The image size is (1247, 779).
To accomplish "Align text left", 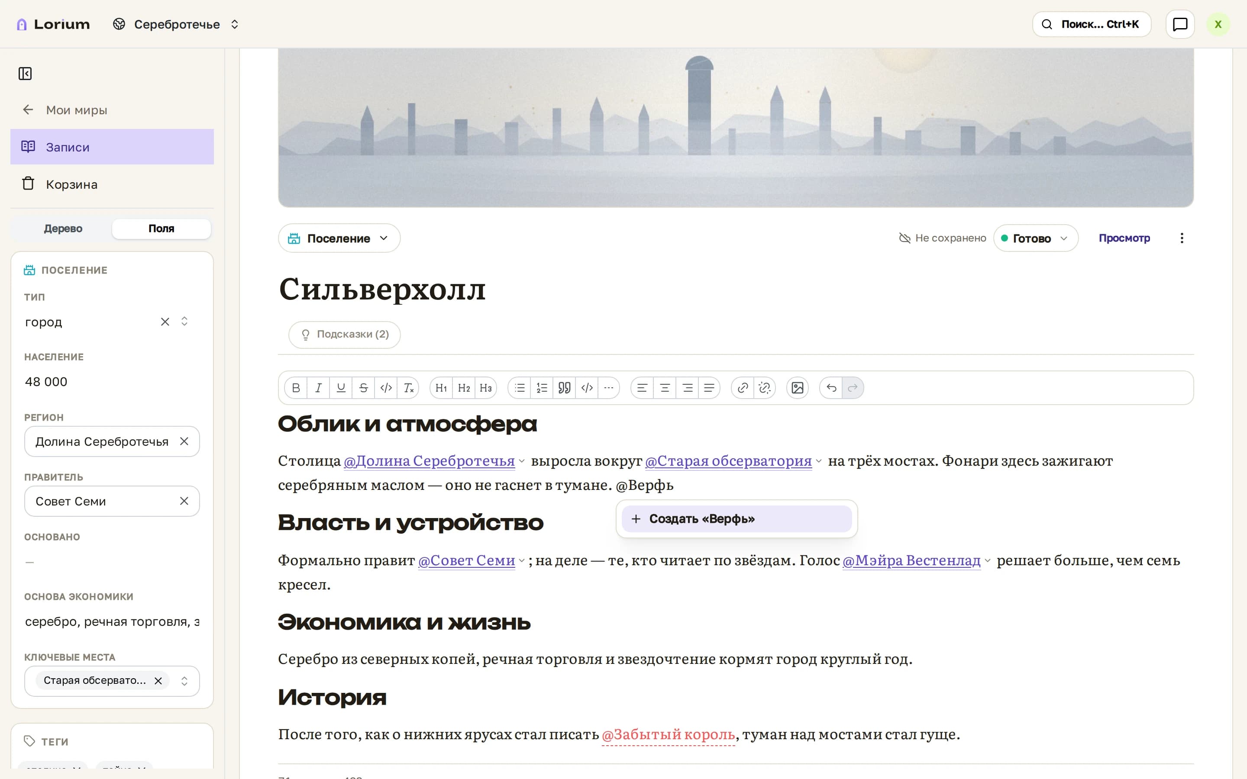I will click(x=642, y=388).
